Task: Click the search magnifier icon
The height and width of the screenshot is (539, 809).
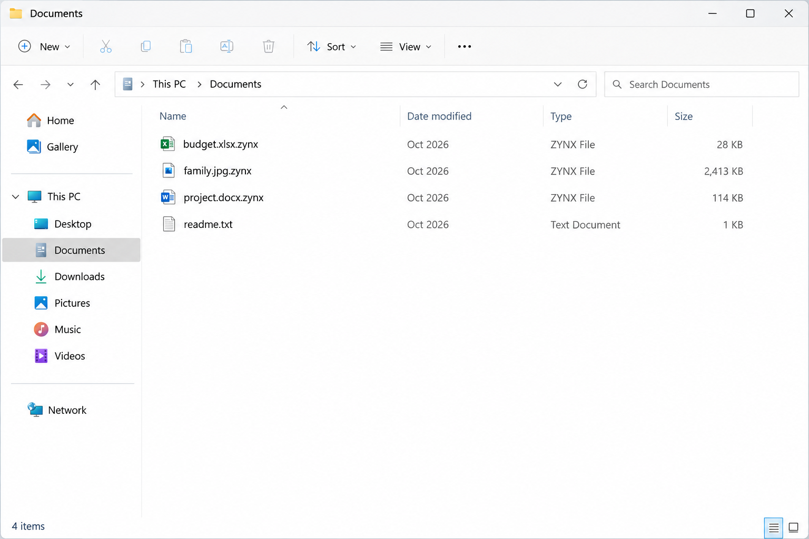Action: coord(617,84)
